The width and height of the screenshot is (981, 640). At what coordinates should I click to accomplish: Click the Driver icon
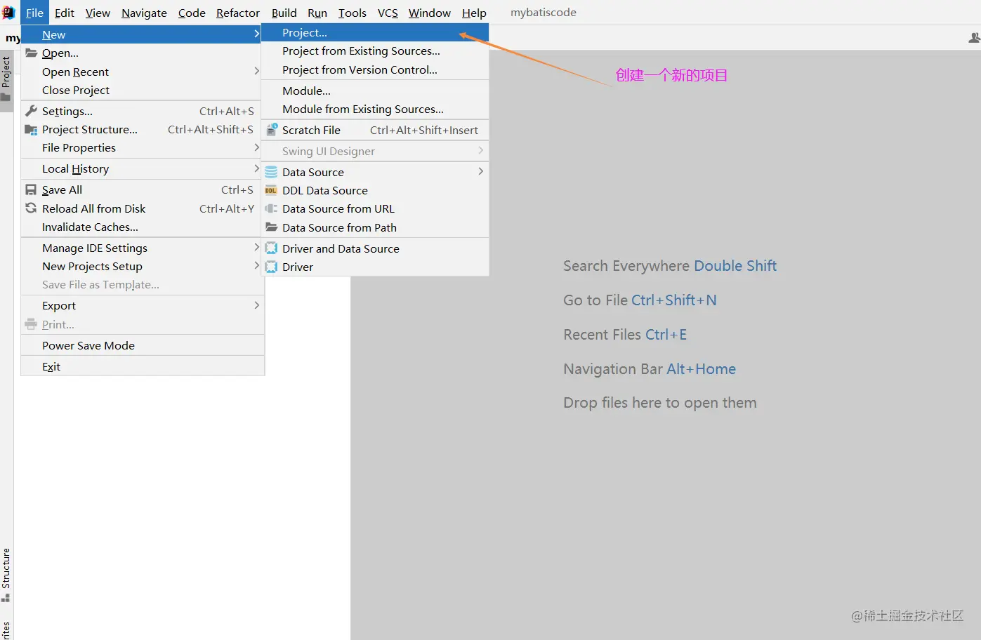click(x=271, y=267)
